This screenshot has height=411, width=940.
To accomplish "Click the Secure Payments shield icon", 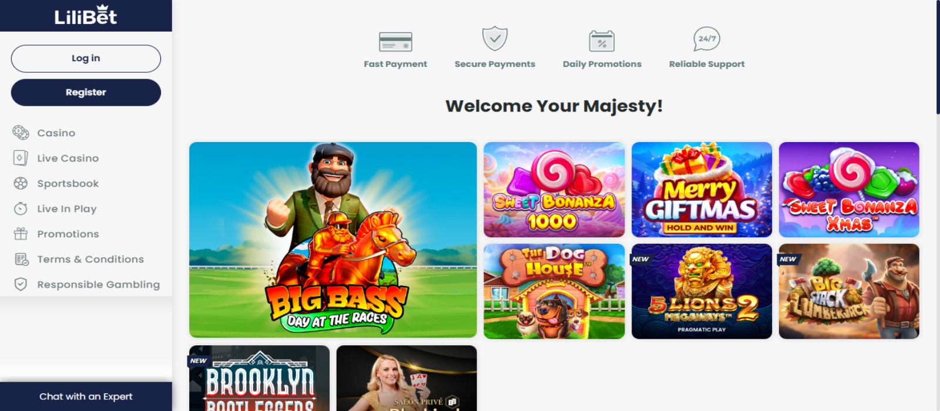I will [x=495, y=39].
